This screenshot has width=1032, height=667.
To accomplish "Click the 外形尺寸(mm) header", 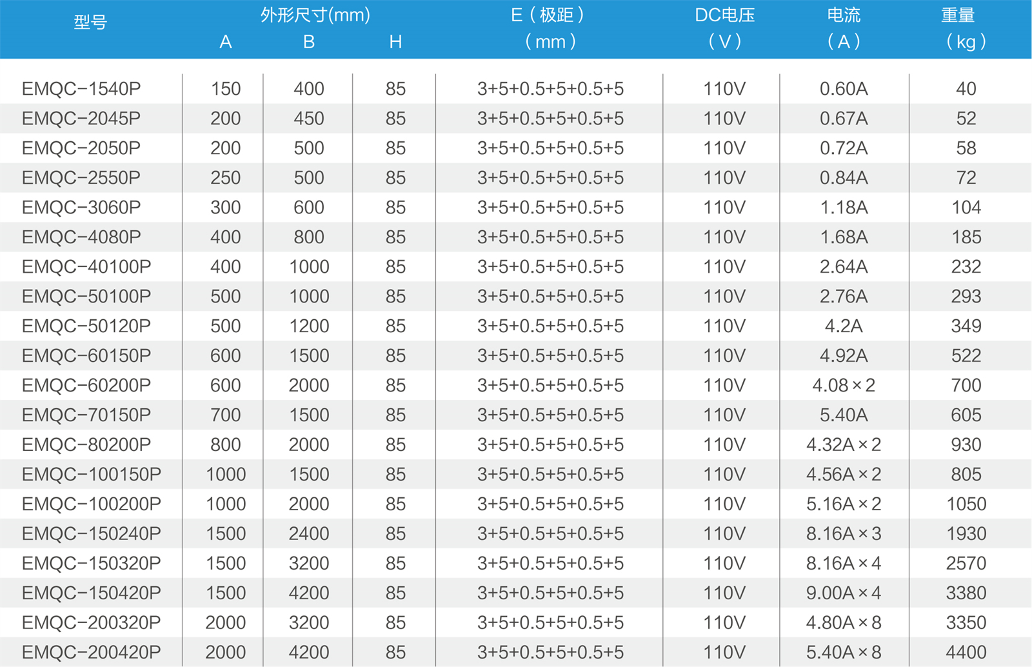I will click(x=315, y=15).
